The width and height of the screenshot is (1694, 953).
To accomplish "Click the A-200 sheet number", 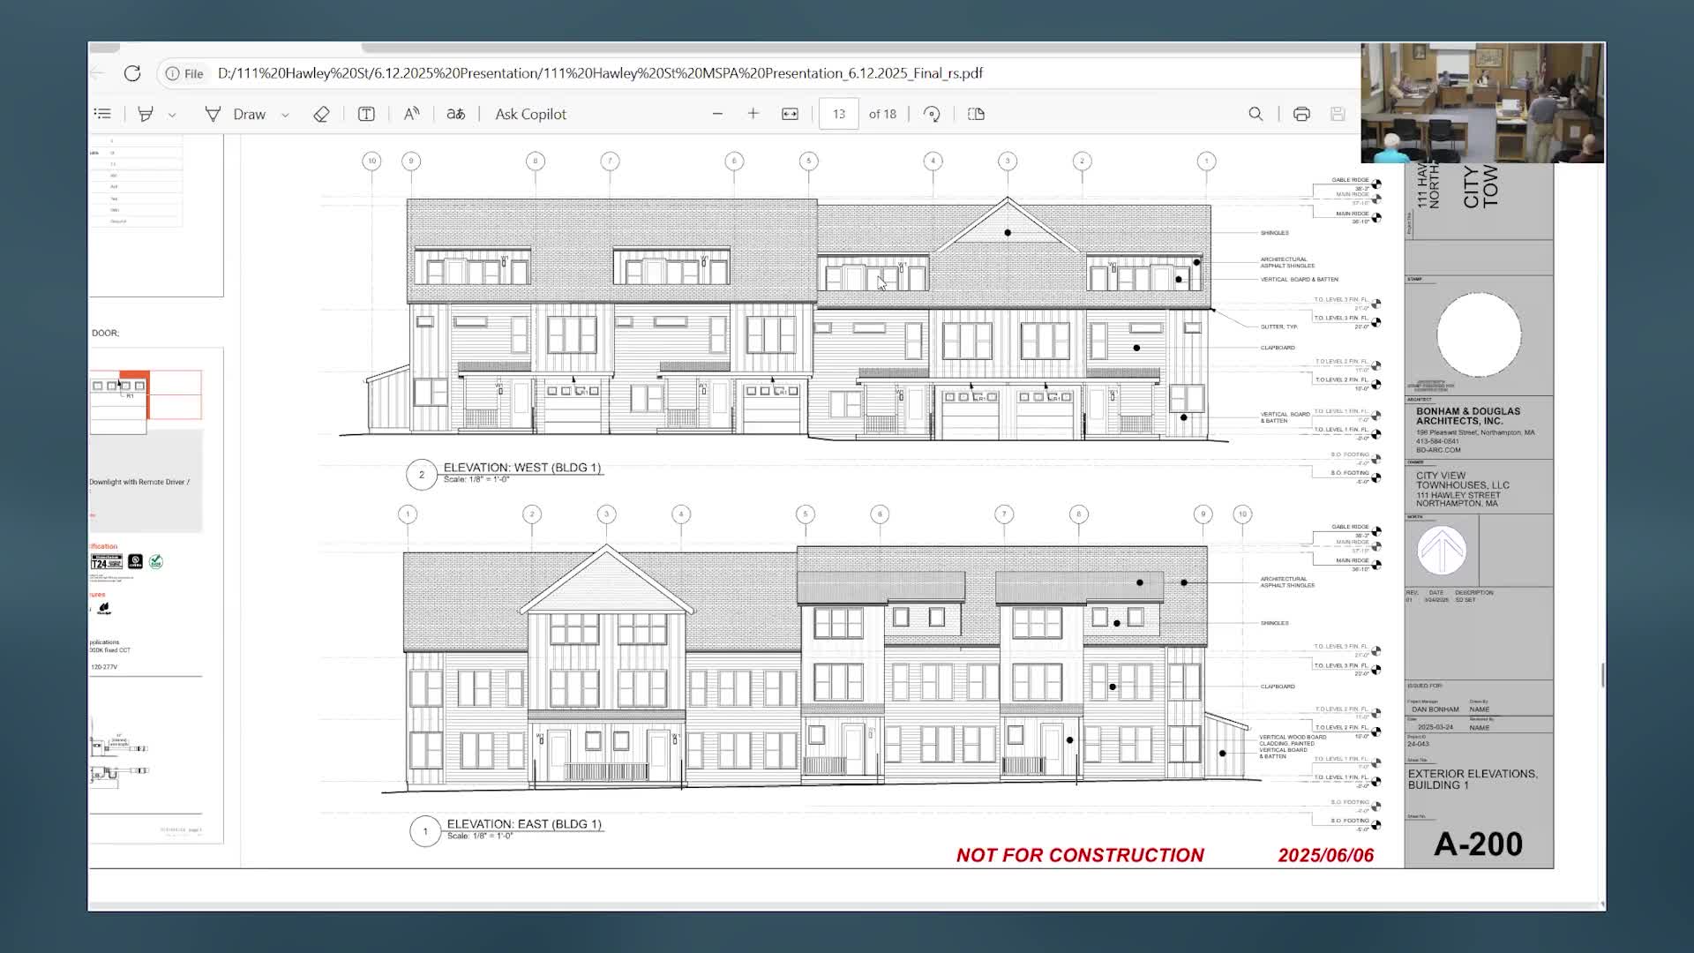I will point(1478,844).
